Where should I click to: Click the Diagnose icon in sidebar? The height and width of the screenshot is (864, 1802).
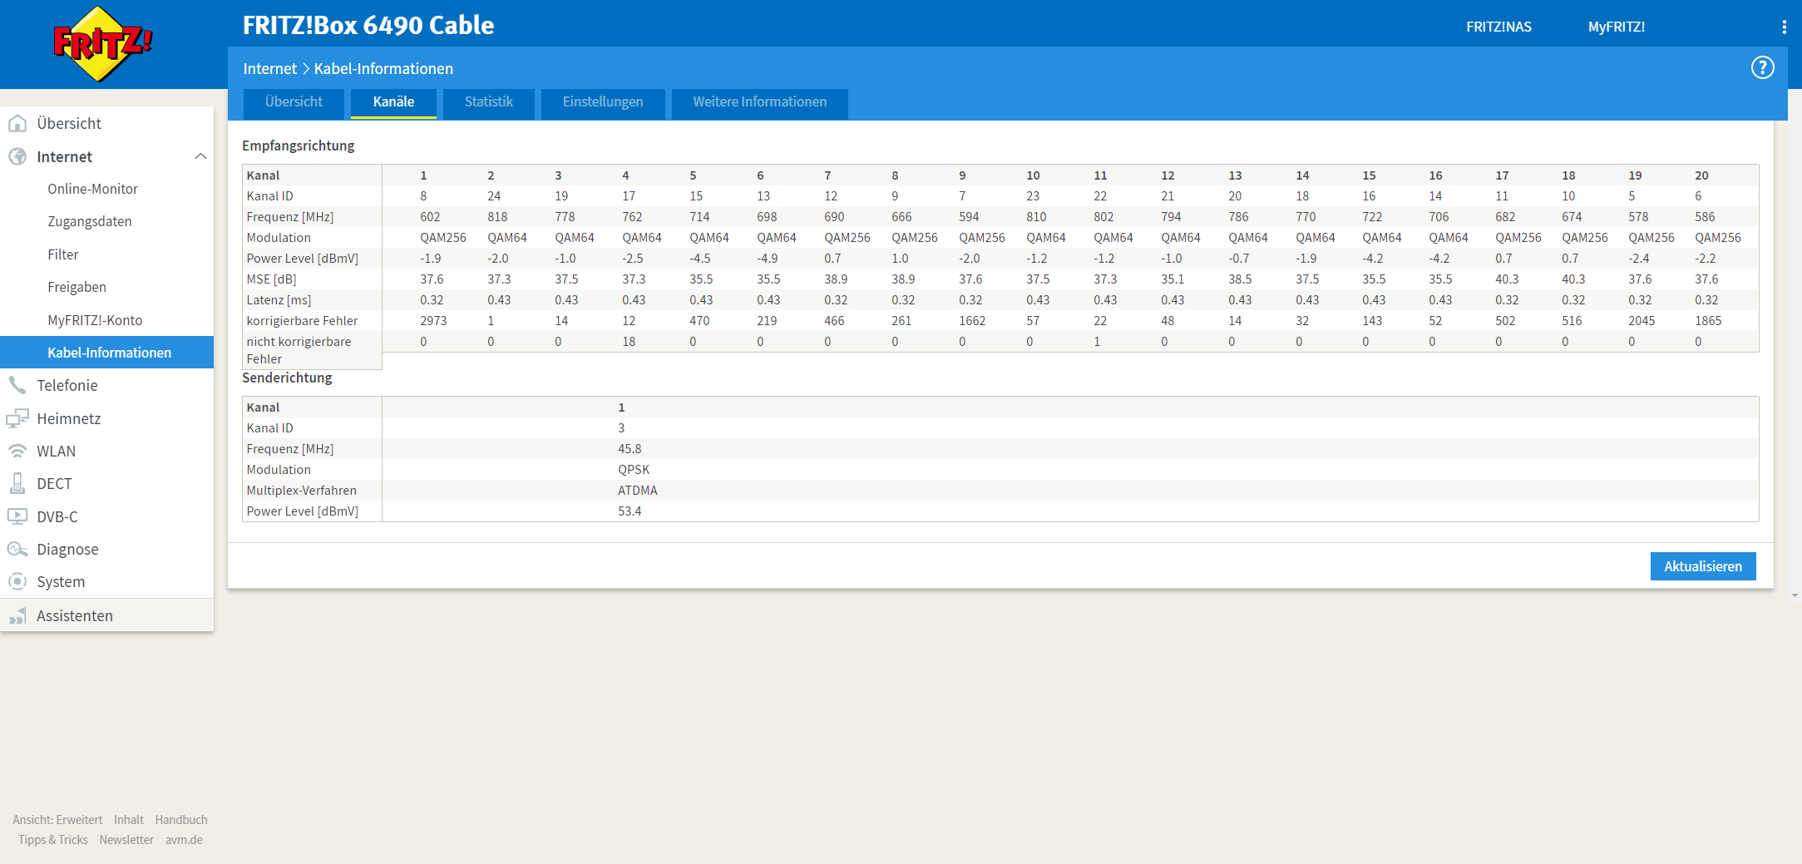17,549
